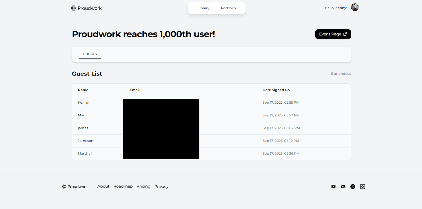Open Kenny's profile avatar in the header
Screen dimensions: 422x209
click(x=355, y=7)
